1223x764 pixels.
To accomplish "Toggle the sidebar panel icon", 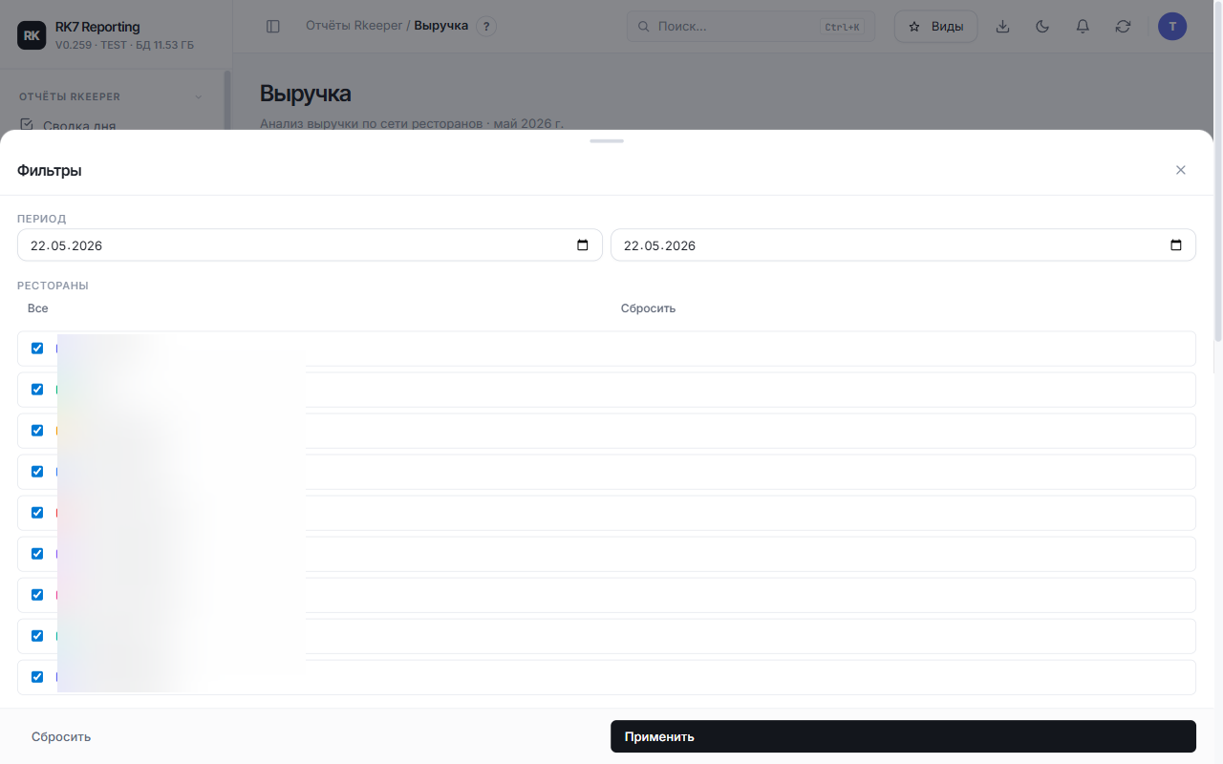I will [x=273, y=27].
